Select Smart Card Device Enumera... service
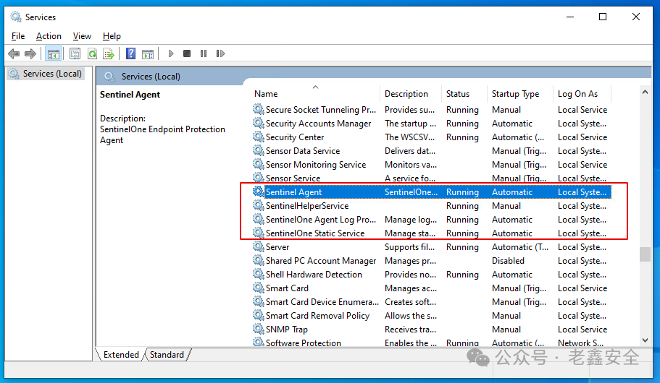 [x=432, y=302]
